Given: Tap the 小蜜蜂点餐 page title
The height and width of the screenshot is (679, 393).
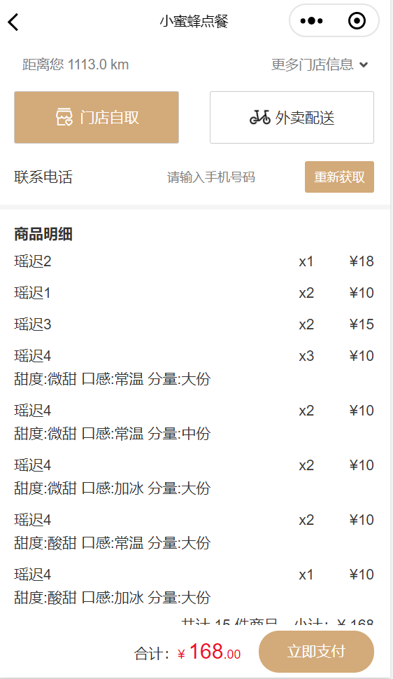Looking at the screenshot, I should click(194, 21).
